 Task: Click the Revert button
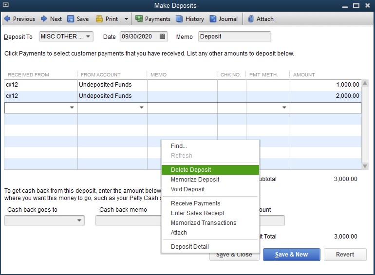click(x=345, y=255)
